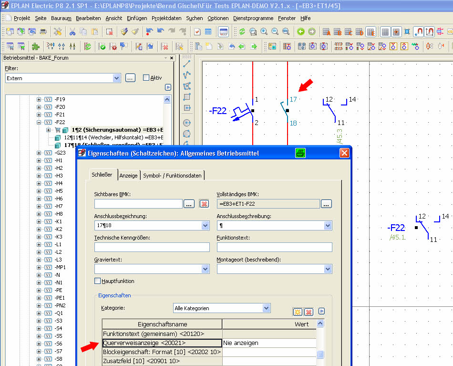Open the Extern filter dropdown
453x366 pixels.
coord(116,78)
